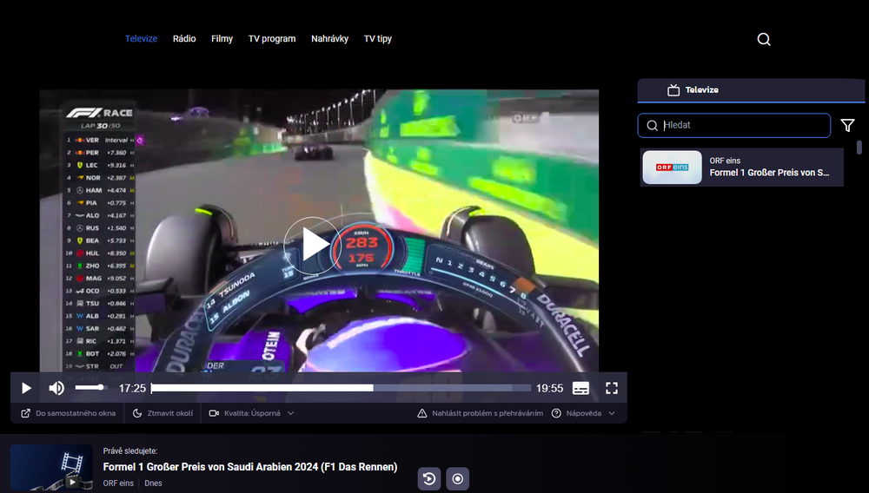869x493 pixels.
Task: Click the restart-from-beginning icon button
Action: pyautogui.click(x=429, y=478)
